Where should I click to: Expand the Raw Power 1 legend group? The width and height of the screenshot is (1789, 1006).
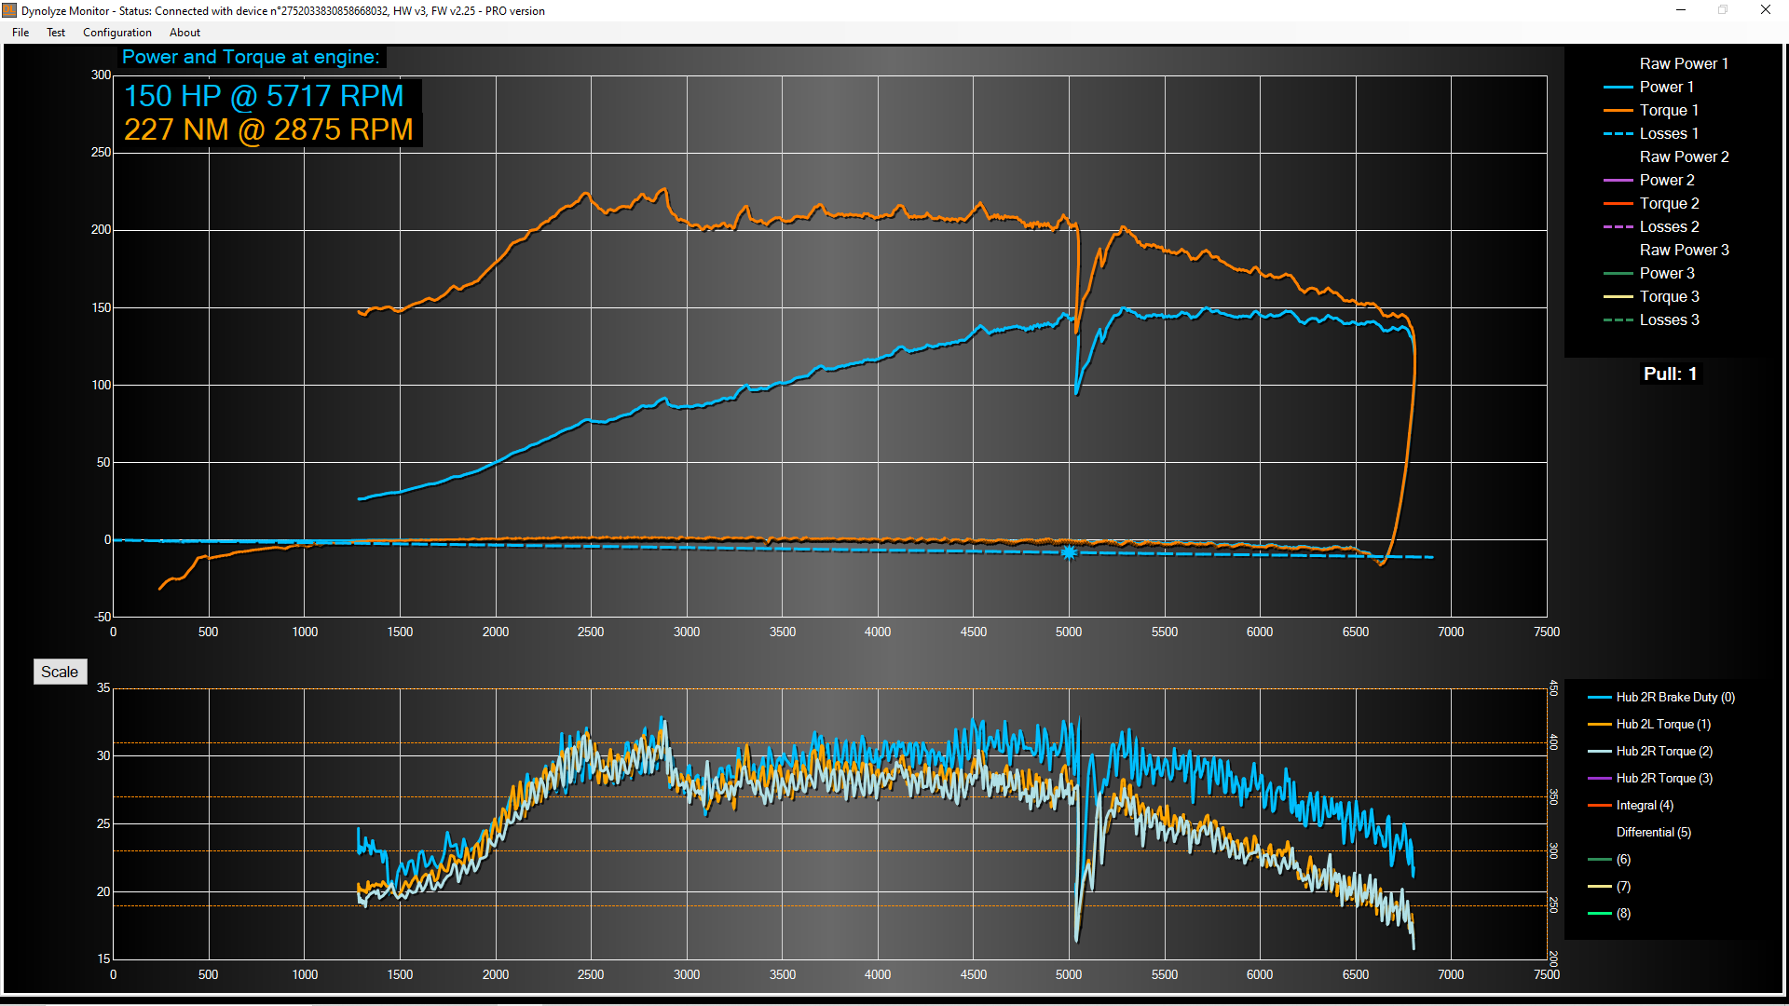[x=1684, y=62]
